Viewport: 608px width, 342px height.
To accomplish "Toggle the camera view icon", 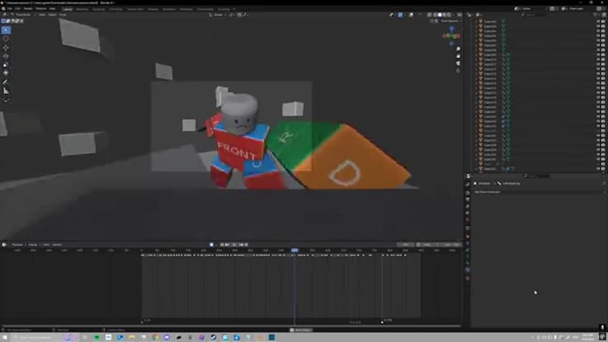I will coord(459,63).
